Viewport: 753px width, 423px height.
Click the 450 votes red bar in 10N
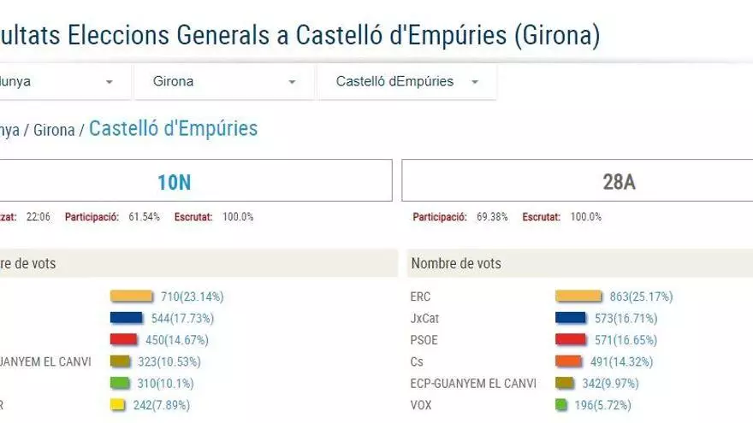pyautogui.click(x=124, y=339)
